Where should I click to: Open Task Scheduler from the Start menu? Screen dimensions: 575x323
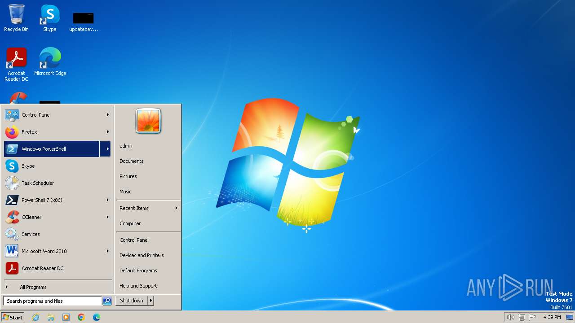pyautogui.click(x=57, y=183)
